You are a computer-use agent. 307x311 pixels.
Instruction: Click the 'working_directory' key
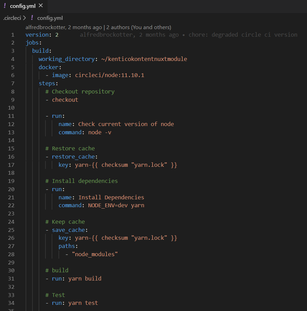point(67,59)
